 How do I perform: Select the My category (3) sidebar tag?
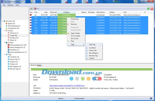(x=16, y=66)
